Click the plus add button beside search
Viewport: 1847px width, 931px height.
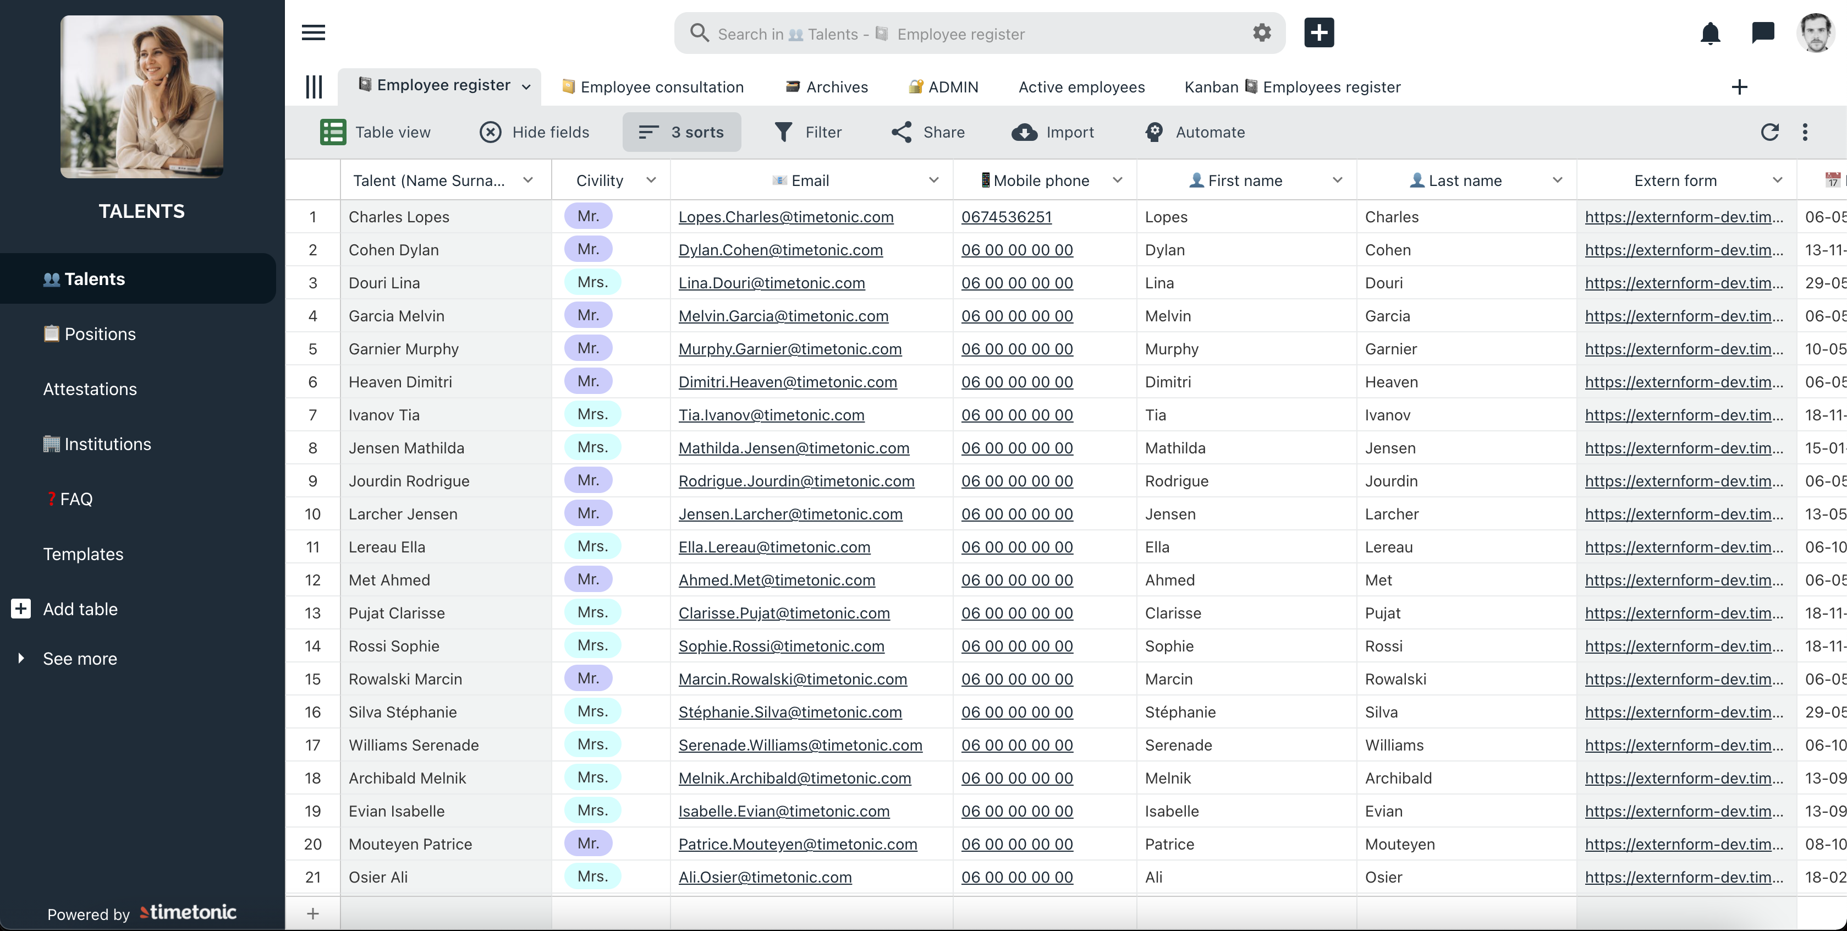coord(1318,33)
